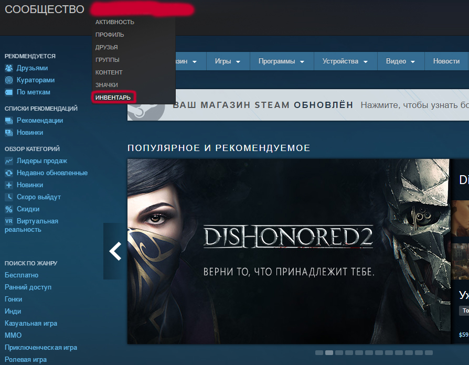Open the Dishonored 2 featured banner
Screen dimensions: 469x365
point(289,251)
